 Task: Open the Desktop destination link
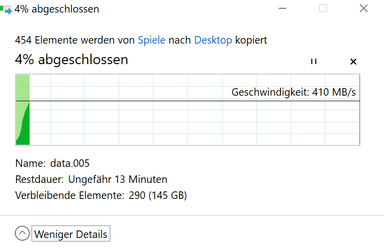213,40
